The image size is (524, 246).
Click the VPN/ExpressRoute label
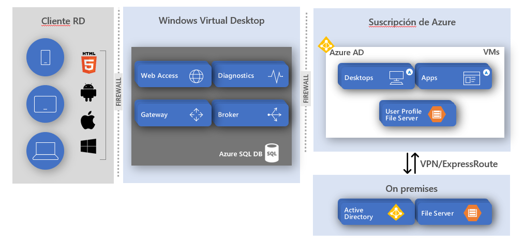pyautogui.click(x=459, y=164)
